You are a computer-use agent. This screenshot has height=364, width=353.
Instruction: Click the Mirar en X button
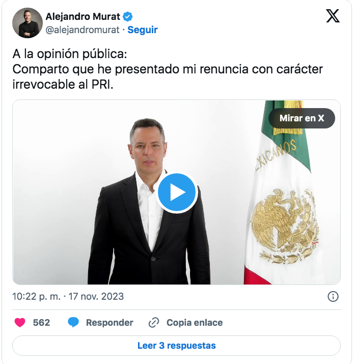(302, 118)
